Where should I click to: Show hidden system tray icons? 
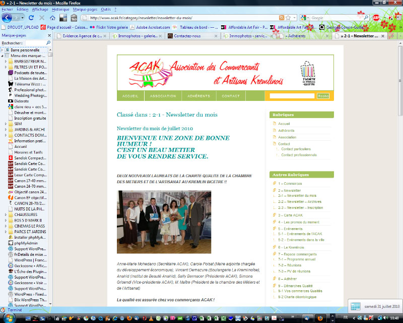(354, 318)
